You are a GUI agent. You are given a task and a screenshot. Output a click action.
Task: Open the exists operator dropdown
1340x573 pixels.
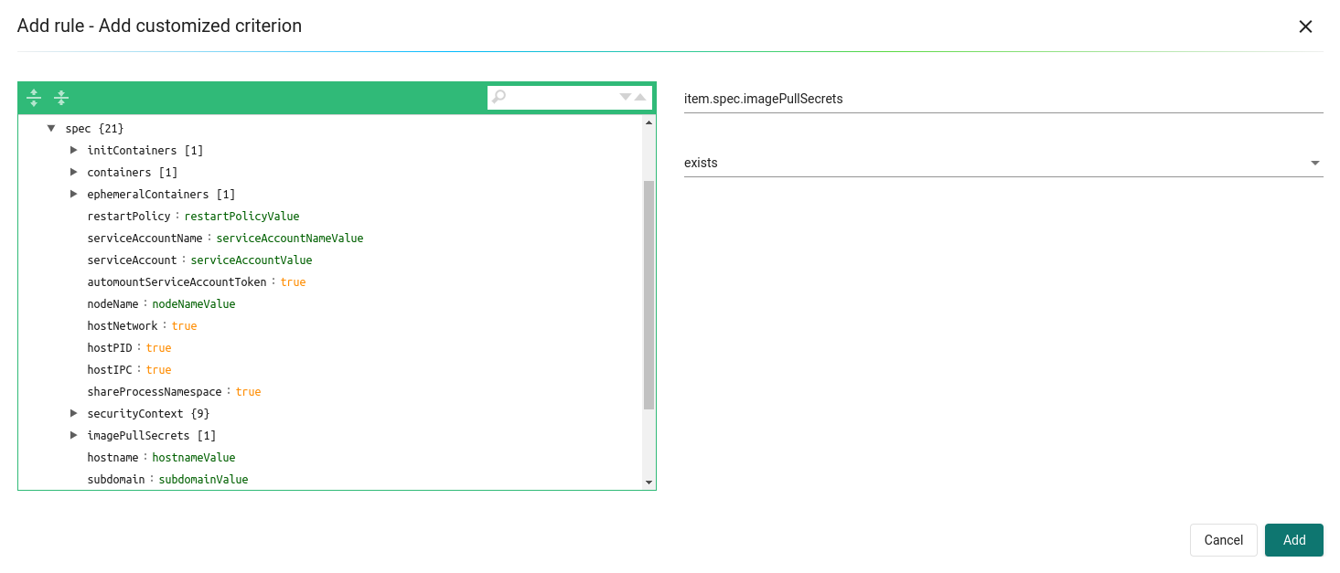pyautogui.click(x=1002, y=163)
